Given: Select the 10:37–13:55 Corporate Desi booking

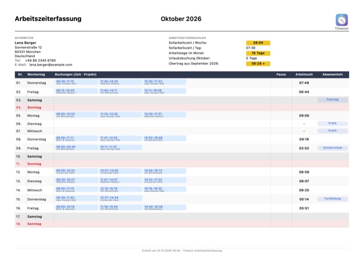Looking at the screenshot, I should (x=121, y=172).
